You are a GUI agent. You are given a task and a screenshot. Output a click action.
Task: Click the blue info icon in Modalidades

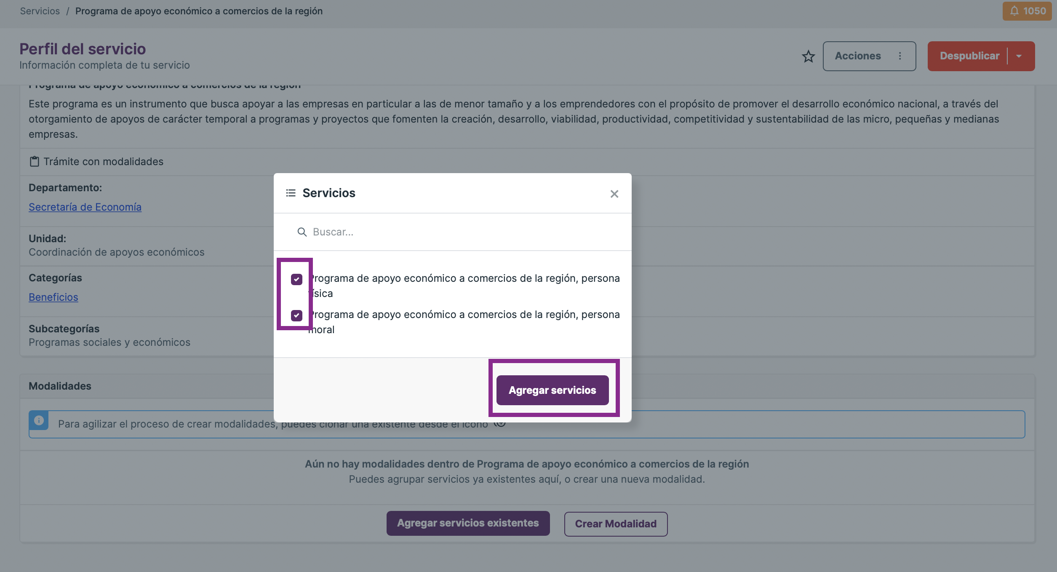pos(39,420)
